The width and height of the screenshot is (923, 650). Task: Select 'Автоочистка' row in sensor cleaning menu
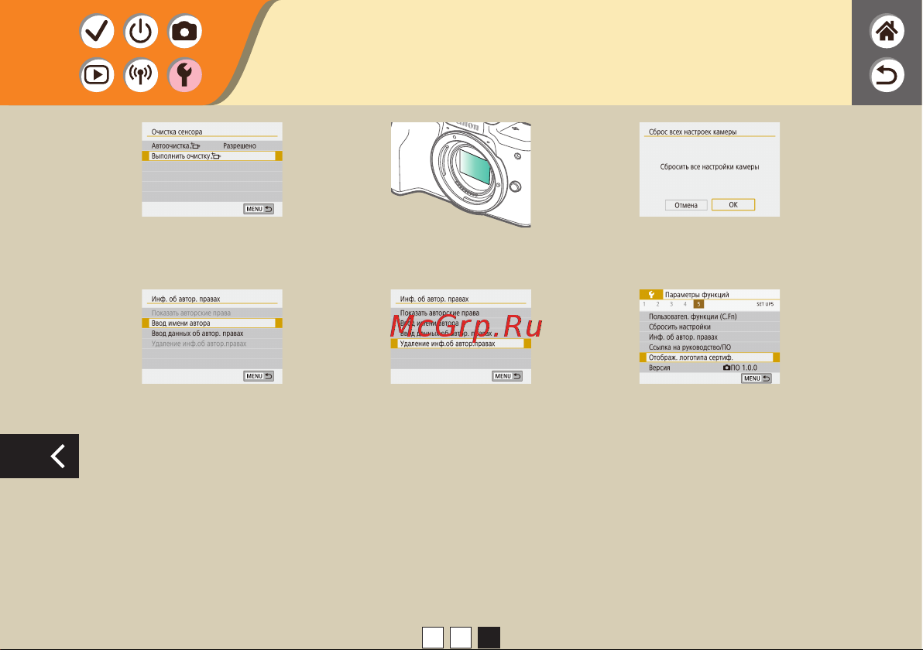click(212, 146)
